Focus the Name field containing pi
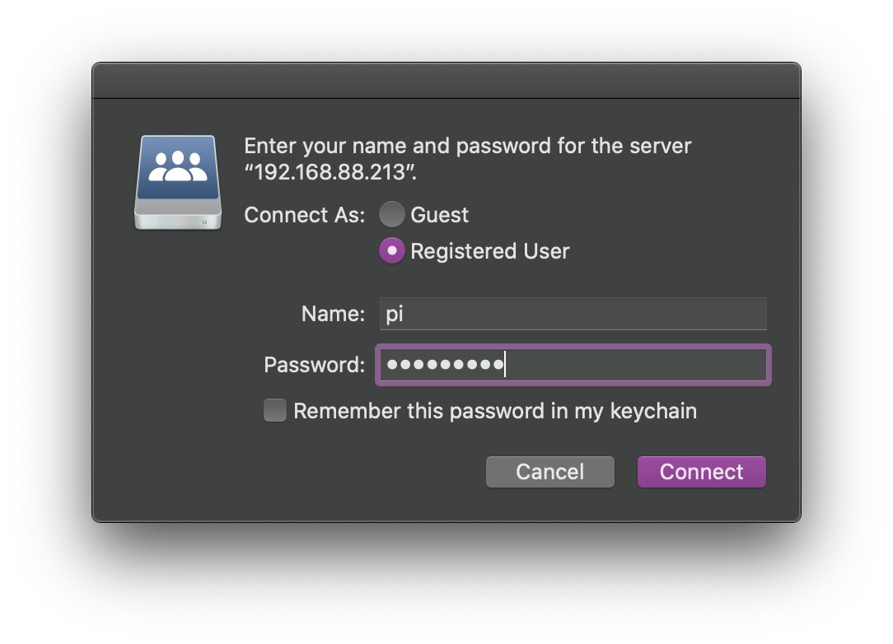 (x=573, y=314)
